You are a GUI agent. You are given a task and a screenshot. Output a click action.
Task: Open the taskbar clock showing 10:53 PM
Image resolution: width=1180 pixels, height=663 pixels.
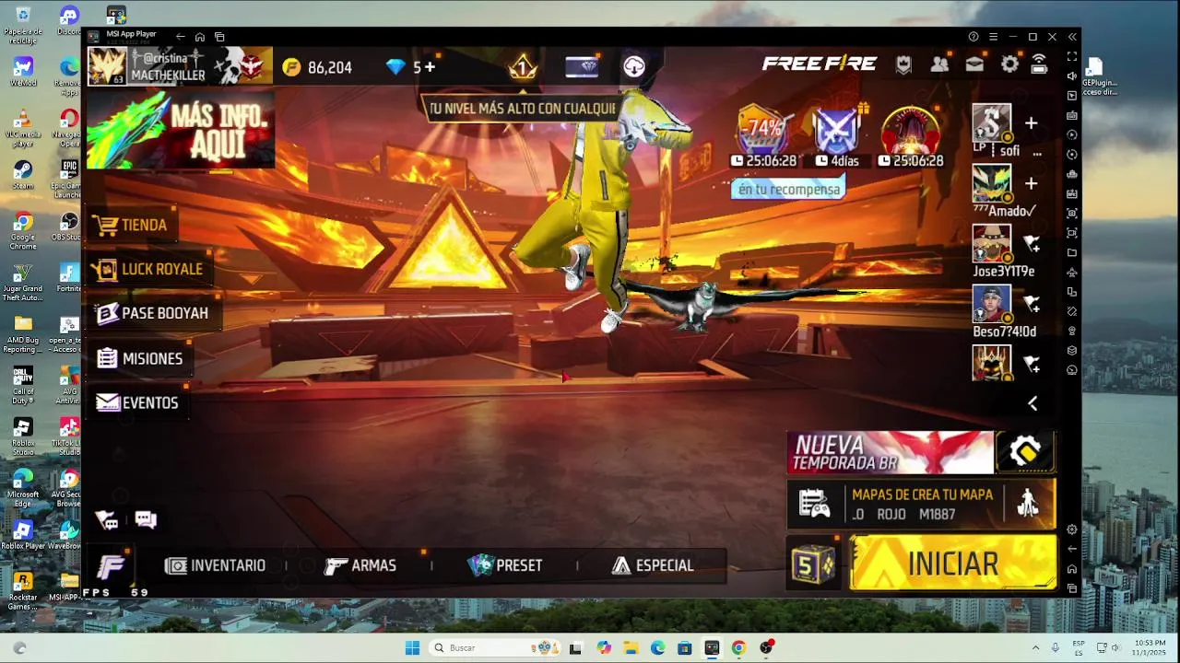coord(1150,647)
